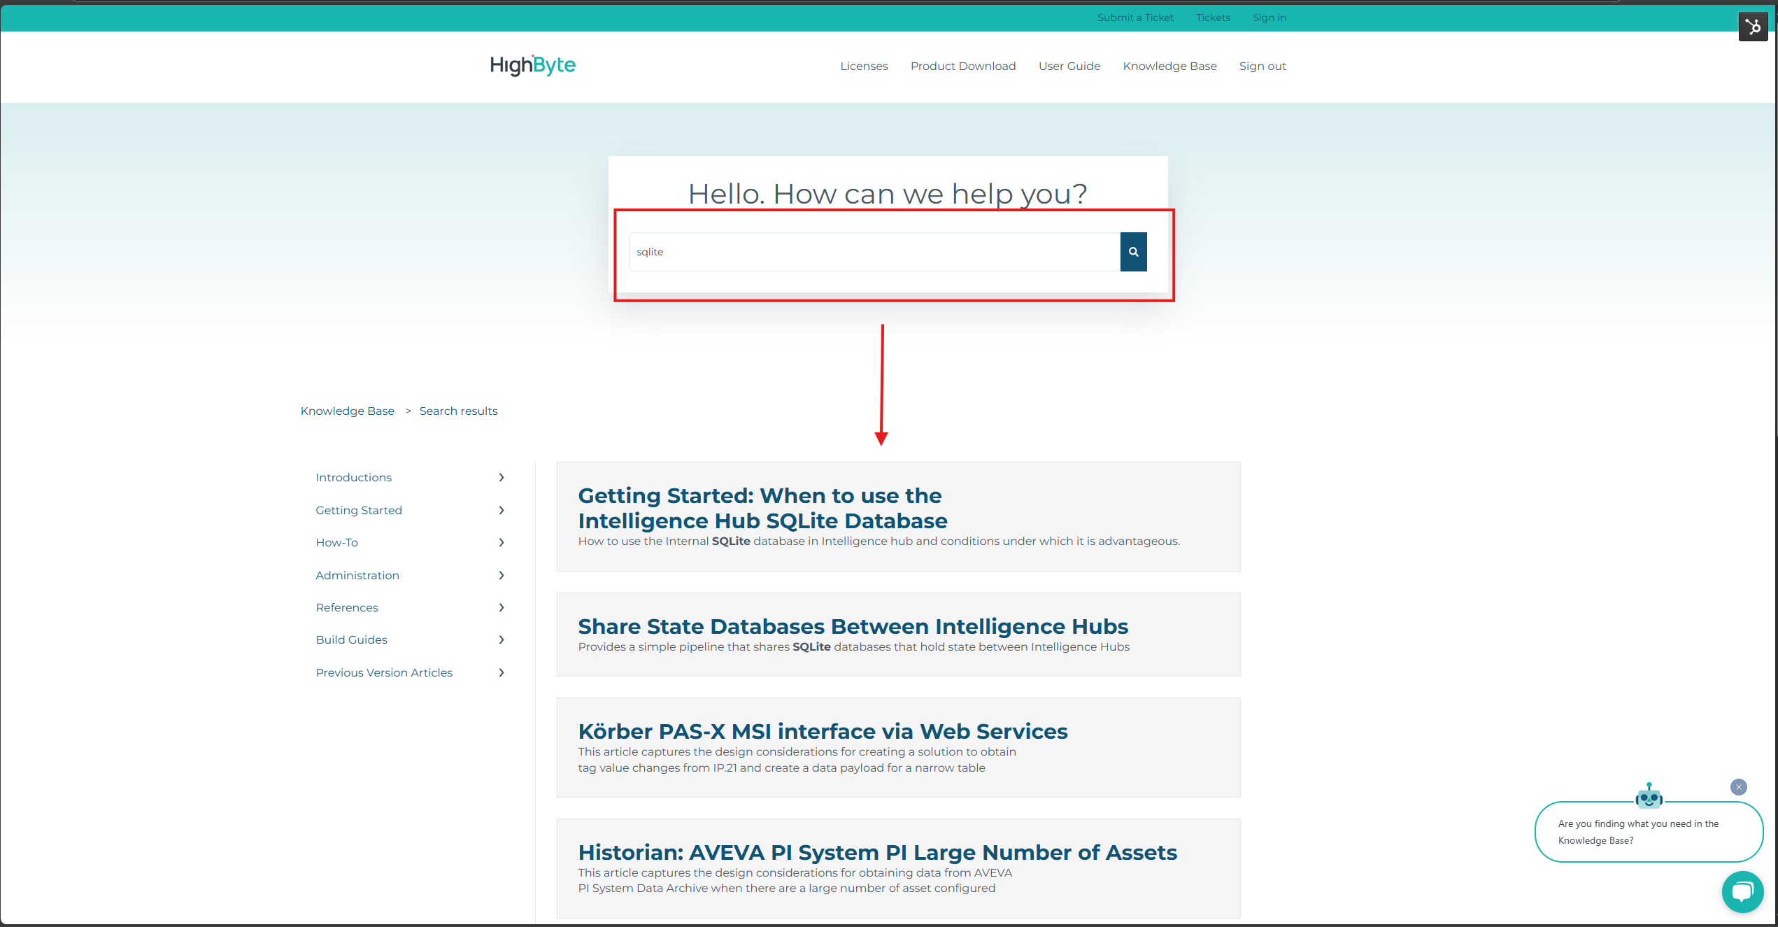Open Historian AVEVA PI System article
Screen dimensions: 1778x927
point(877,852)
